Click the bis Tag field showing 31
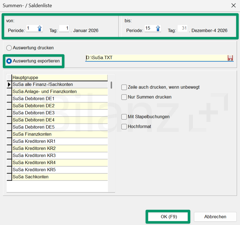240x225 pixels. click(x=182, y=28)
